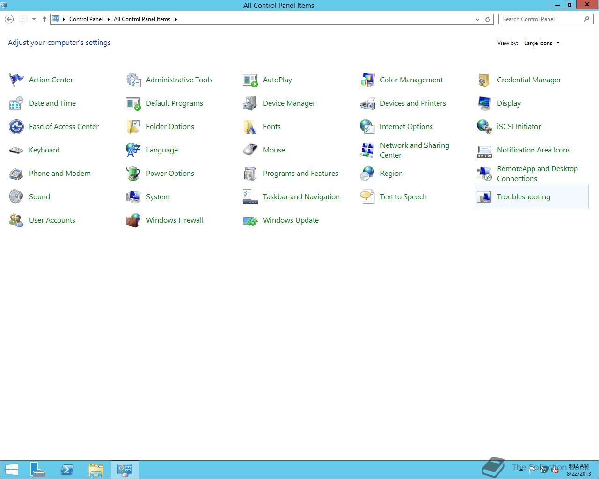Open the Action Center flag icon
The width and height of the screenshot is (599, 479).
coord(16,80)
